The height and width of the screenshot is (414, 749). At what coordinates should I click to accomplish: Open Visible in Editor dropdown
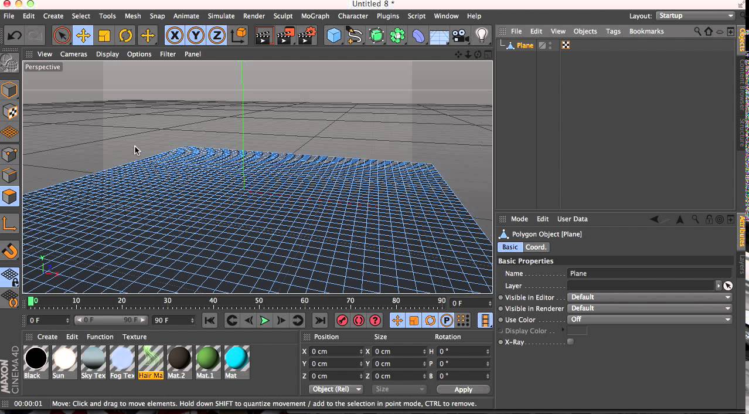tap(650, 297)
